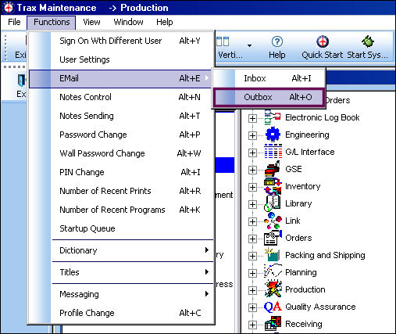Image resolution: width=396 pixels, height=334 pixels.
Task: Open the toolbar dropdown arrow beside Verti...
Action: point(249,45)
